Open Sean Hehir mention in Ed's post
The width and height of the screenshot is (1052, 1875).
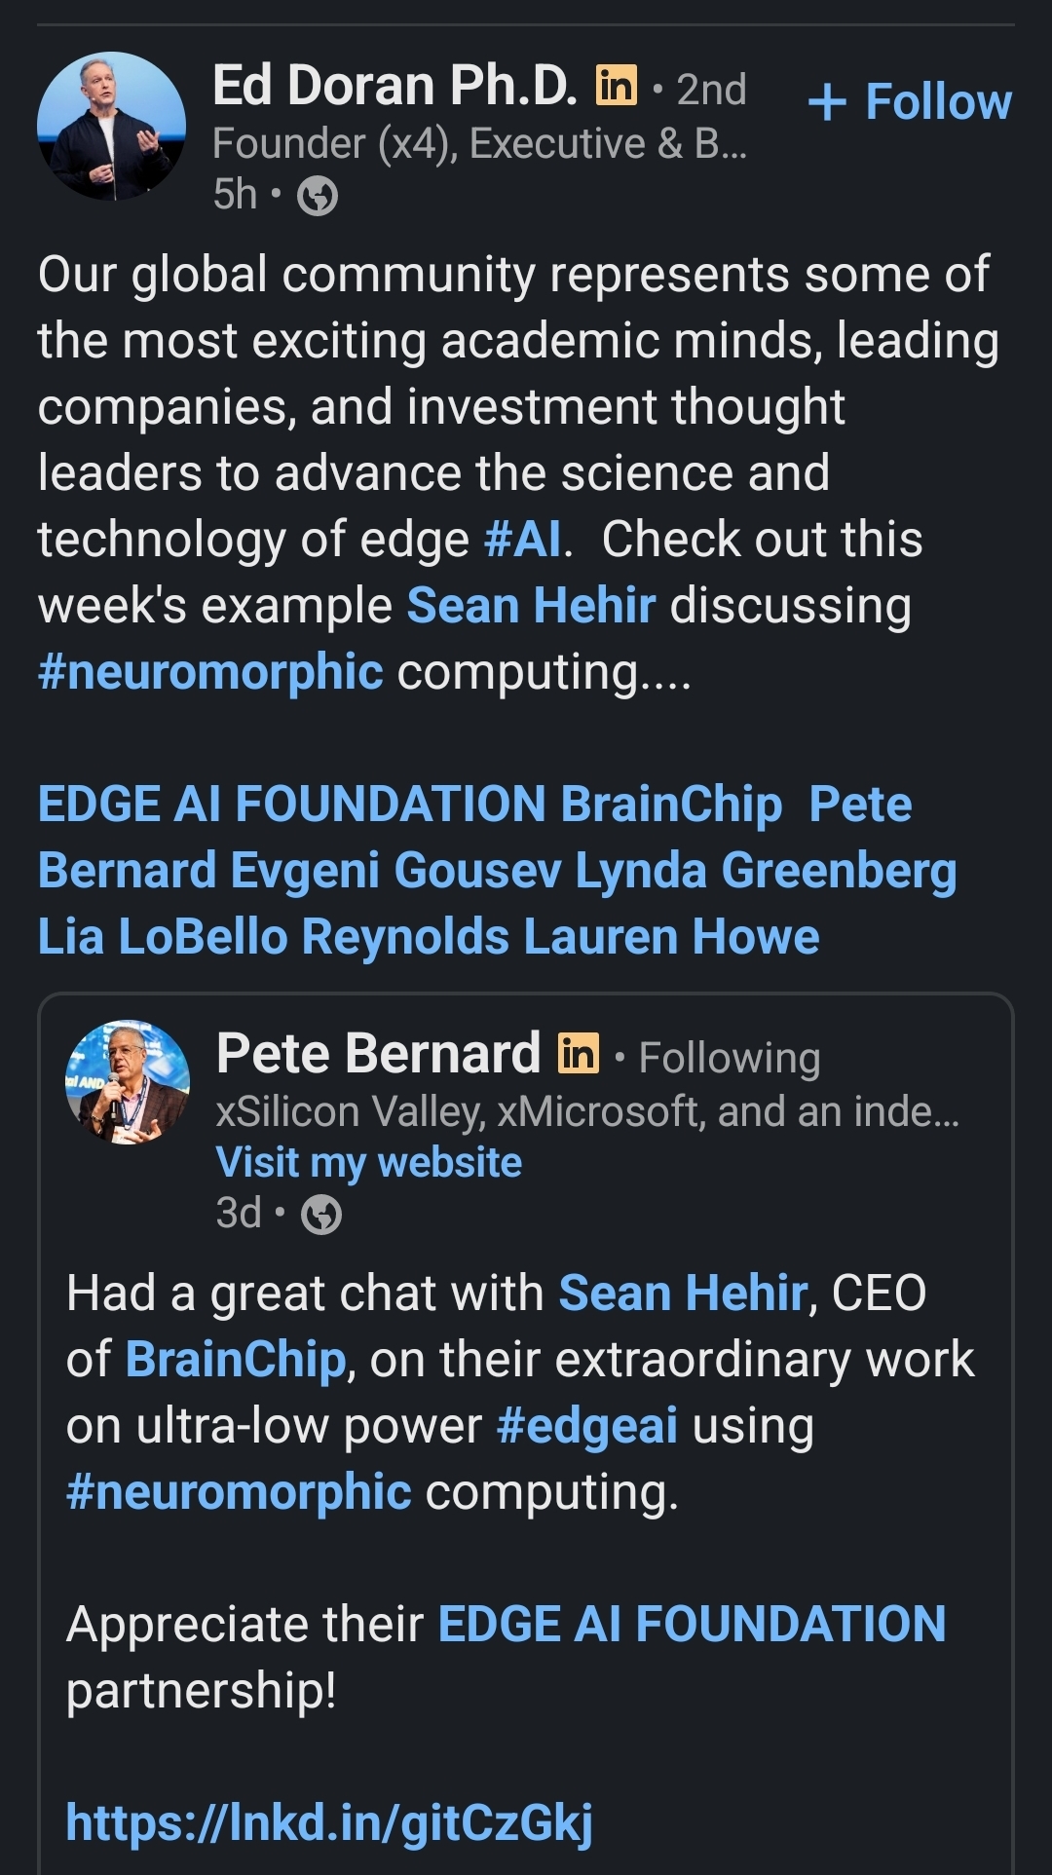[531, 606]
